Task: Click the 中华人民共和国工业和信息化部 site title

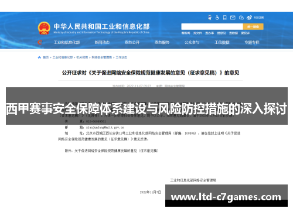Action: click(101, 26)
